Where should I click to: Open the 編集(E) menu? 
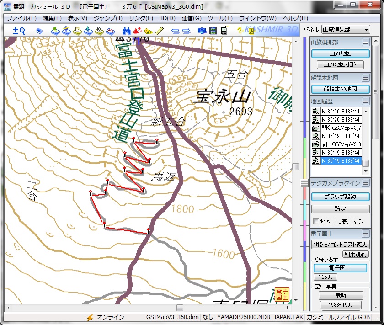[x=52, y=18]
